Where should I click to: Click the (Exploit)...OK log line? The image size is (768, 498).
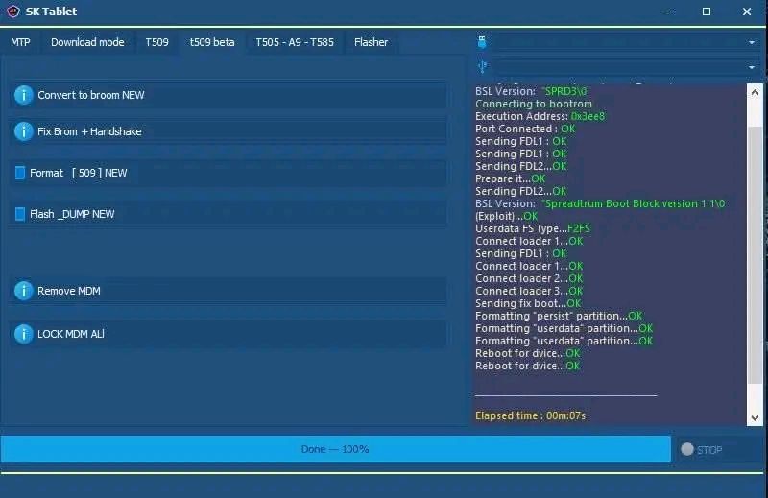click(506, 216)
